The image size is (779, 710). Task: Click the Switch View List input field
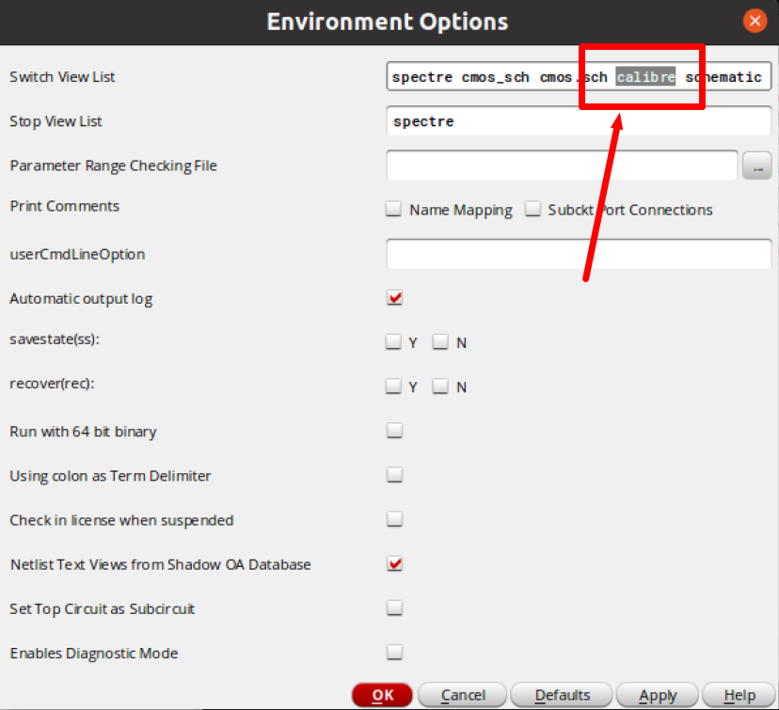[x=579, y=76]
